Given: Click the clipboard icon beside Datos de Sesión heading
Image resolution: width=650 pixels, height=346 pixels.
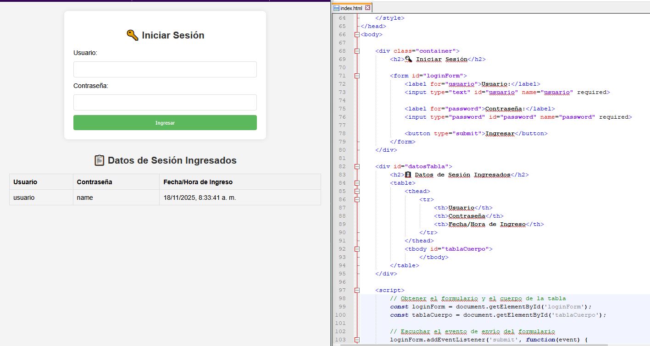Looking at the screenshot, I should point(99,160).
